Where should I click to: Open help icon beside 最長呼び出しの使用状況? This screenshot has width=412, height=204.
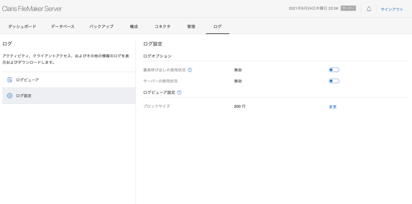190,70
